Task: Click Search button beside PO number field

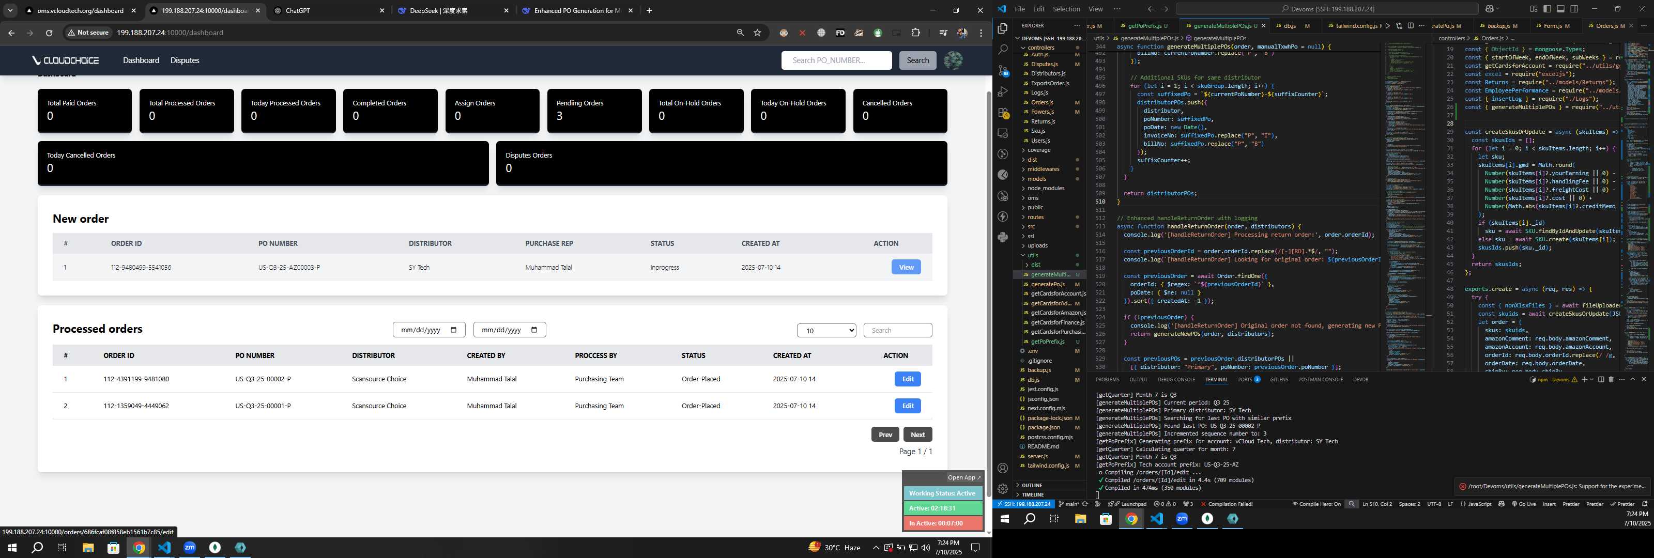Action: pyautogui.click(x=917, y=60)
